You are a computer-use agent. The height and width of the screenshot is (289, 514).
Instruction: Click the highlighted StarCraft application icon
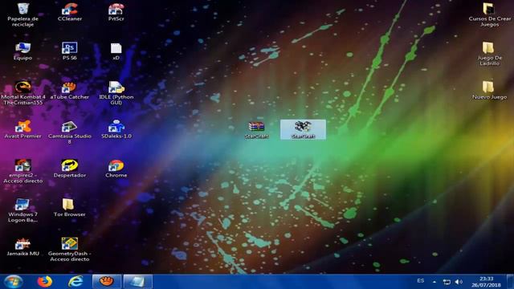304,130
